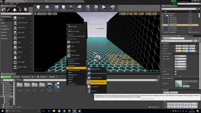Screen dimensions: 201x113
Task: Click the Launch toolbar icon
Action: tap(112, 8)
